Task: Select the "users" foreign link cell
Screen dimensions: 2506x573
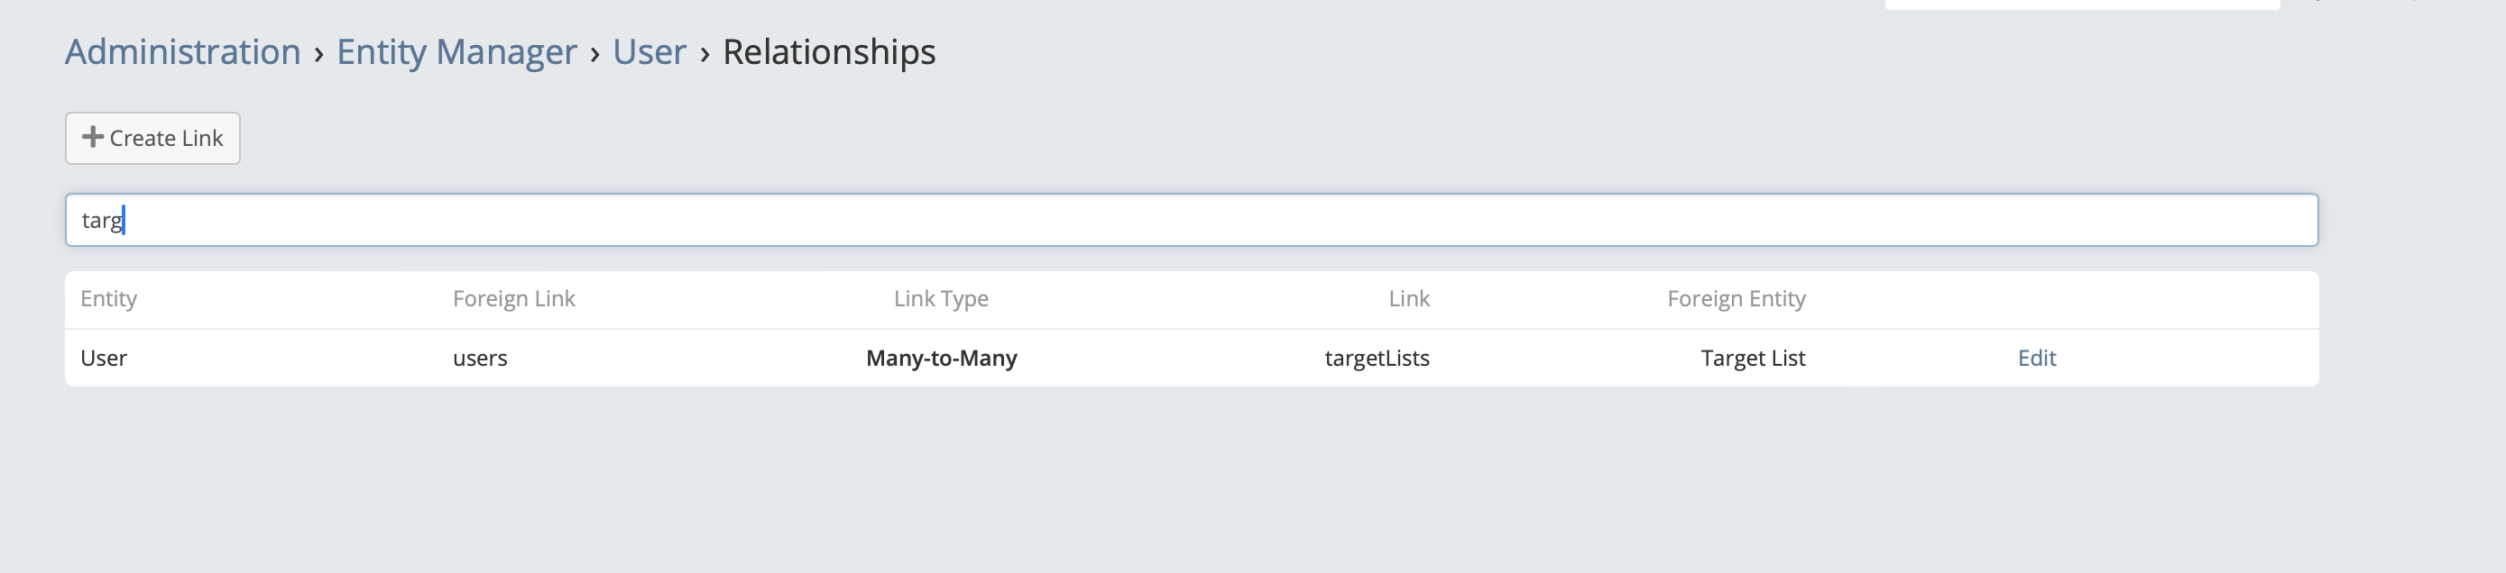Action: tap(480, 358)
